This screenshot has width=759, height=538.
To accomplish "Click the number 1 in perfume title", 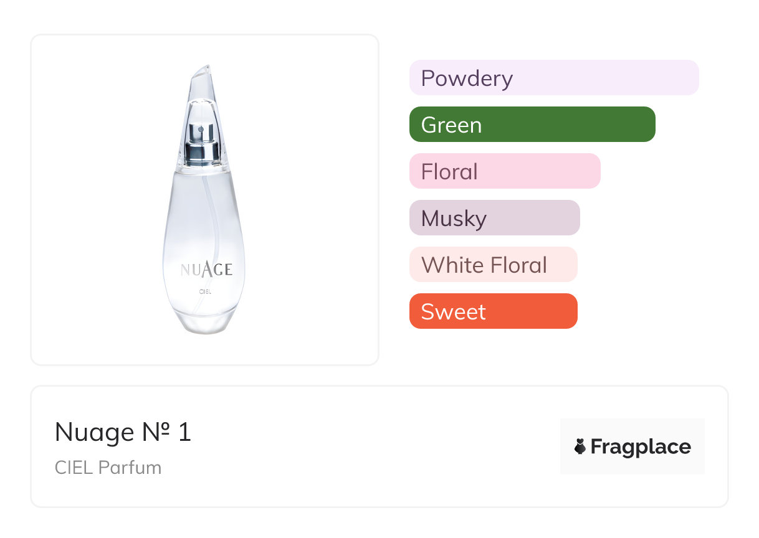I will (184, 432).
